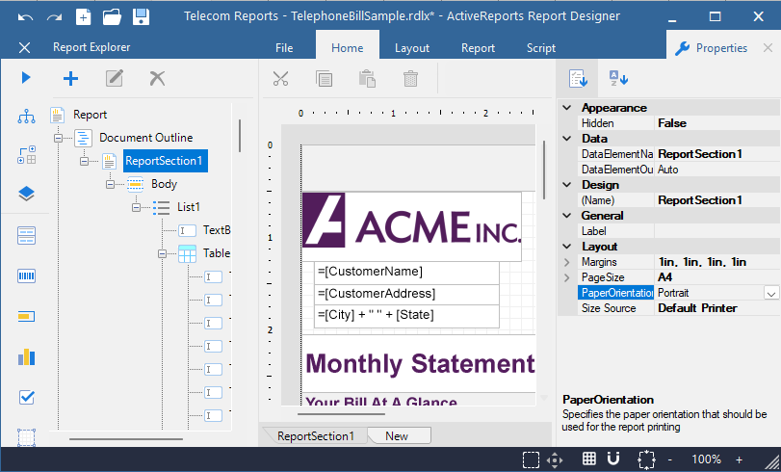Select the ReportSection1 tree item

[164, 161]
